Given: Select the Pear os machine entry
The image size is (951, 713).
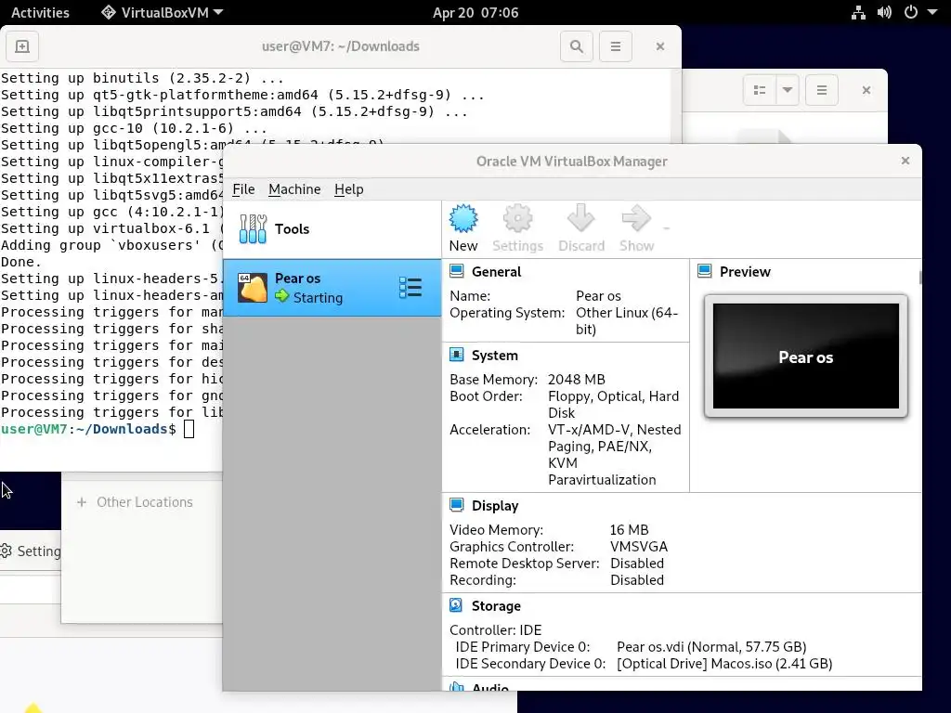Looking at the screenshot, I should [332, 288].
